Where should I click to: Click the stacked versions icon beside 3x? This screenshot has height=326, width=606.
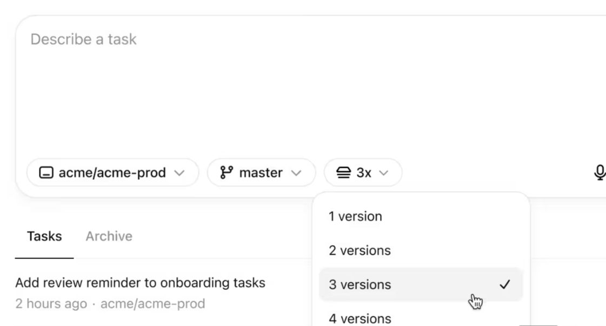(x=344, y=173)
